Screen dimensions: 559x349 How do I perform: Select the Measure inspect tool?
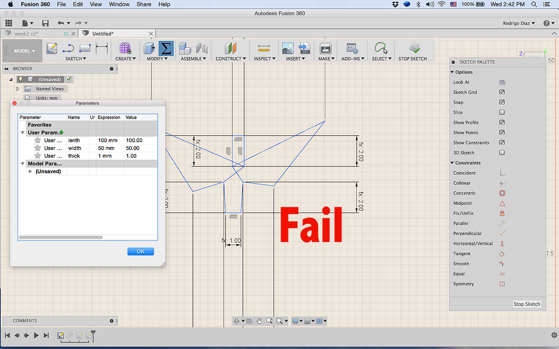(x=264, y=48)
